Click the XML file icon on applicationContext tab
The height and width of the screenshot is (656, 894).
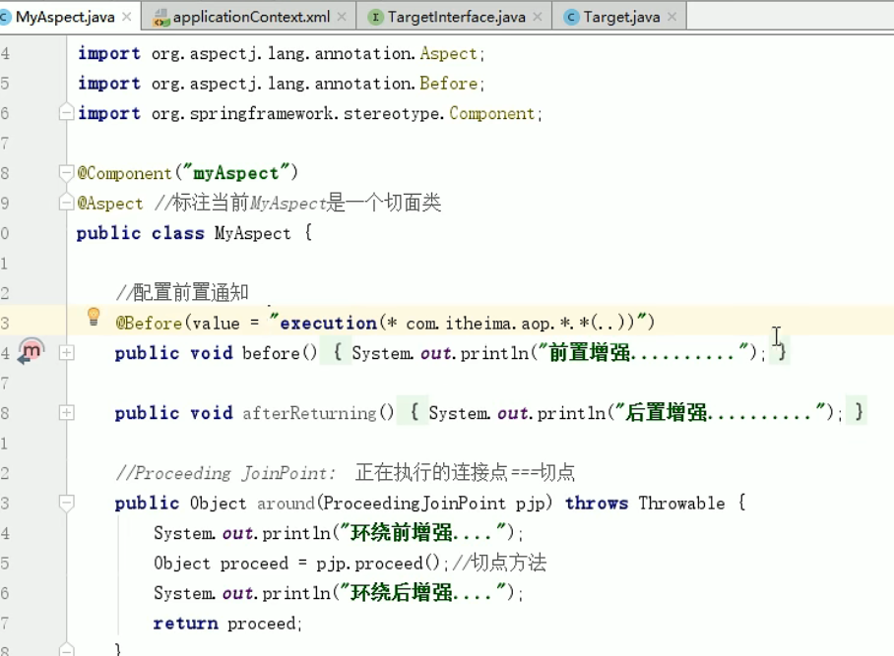point(161,19)
